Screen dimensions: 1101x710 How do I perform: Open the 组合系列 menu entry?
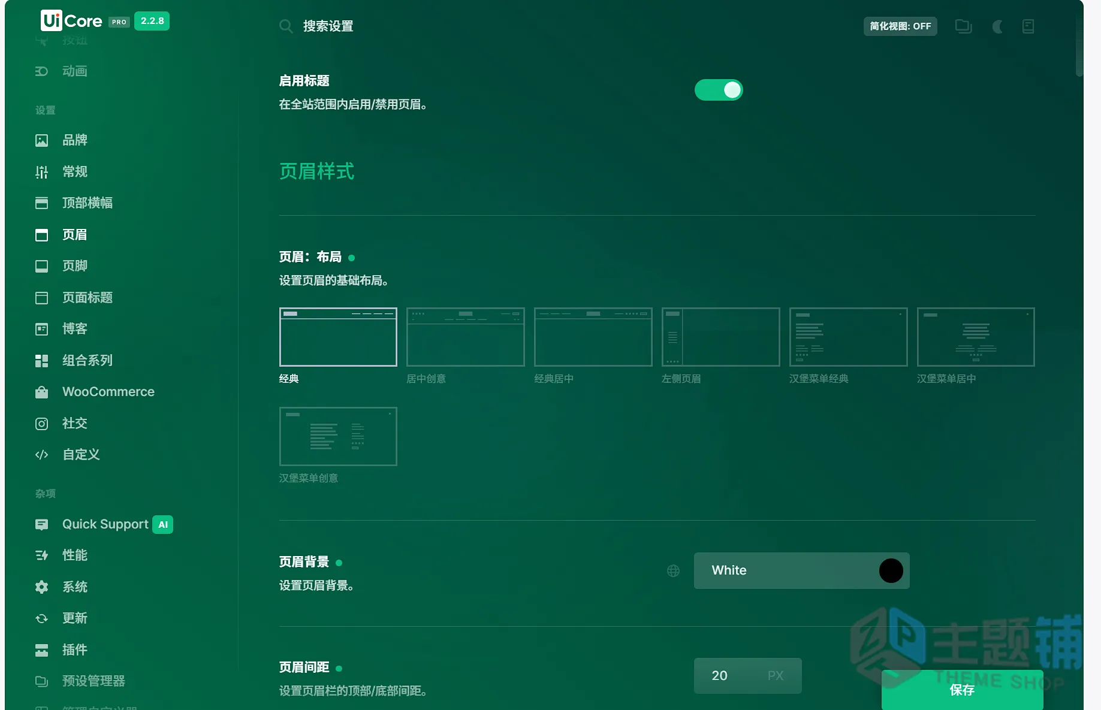pos(88,361)
